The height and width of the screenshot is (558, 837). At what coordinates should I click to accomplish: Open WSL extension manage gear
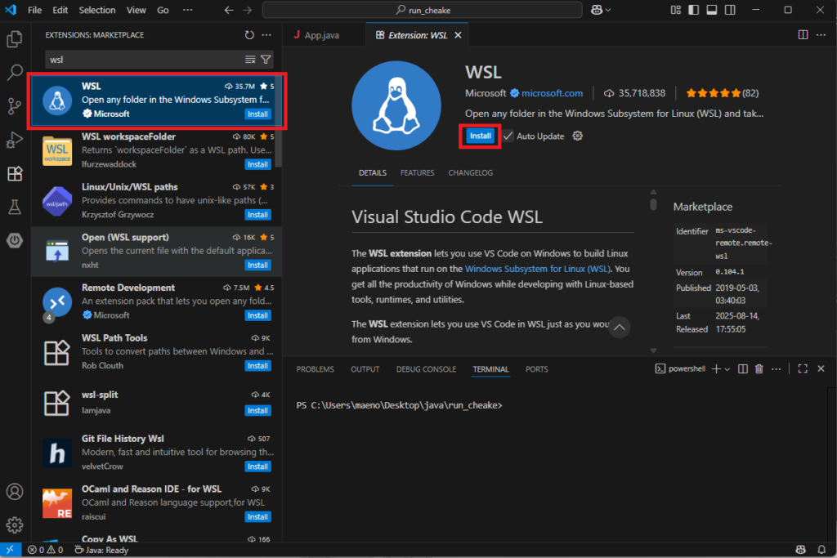[x=578, y=136]
